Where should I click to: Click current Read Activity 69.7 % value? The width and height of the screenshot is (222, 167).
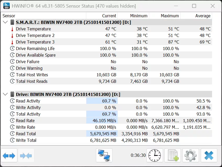[x=109, y=101]
